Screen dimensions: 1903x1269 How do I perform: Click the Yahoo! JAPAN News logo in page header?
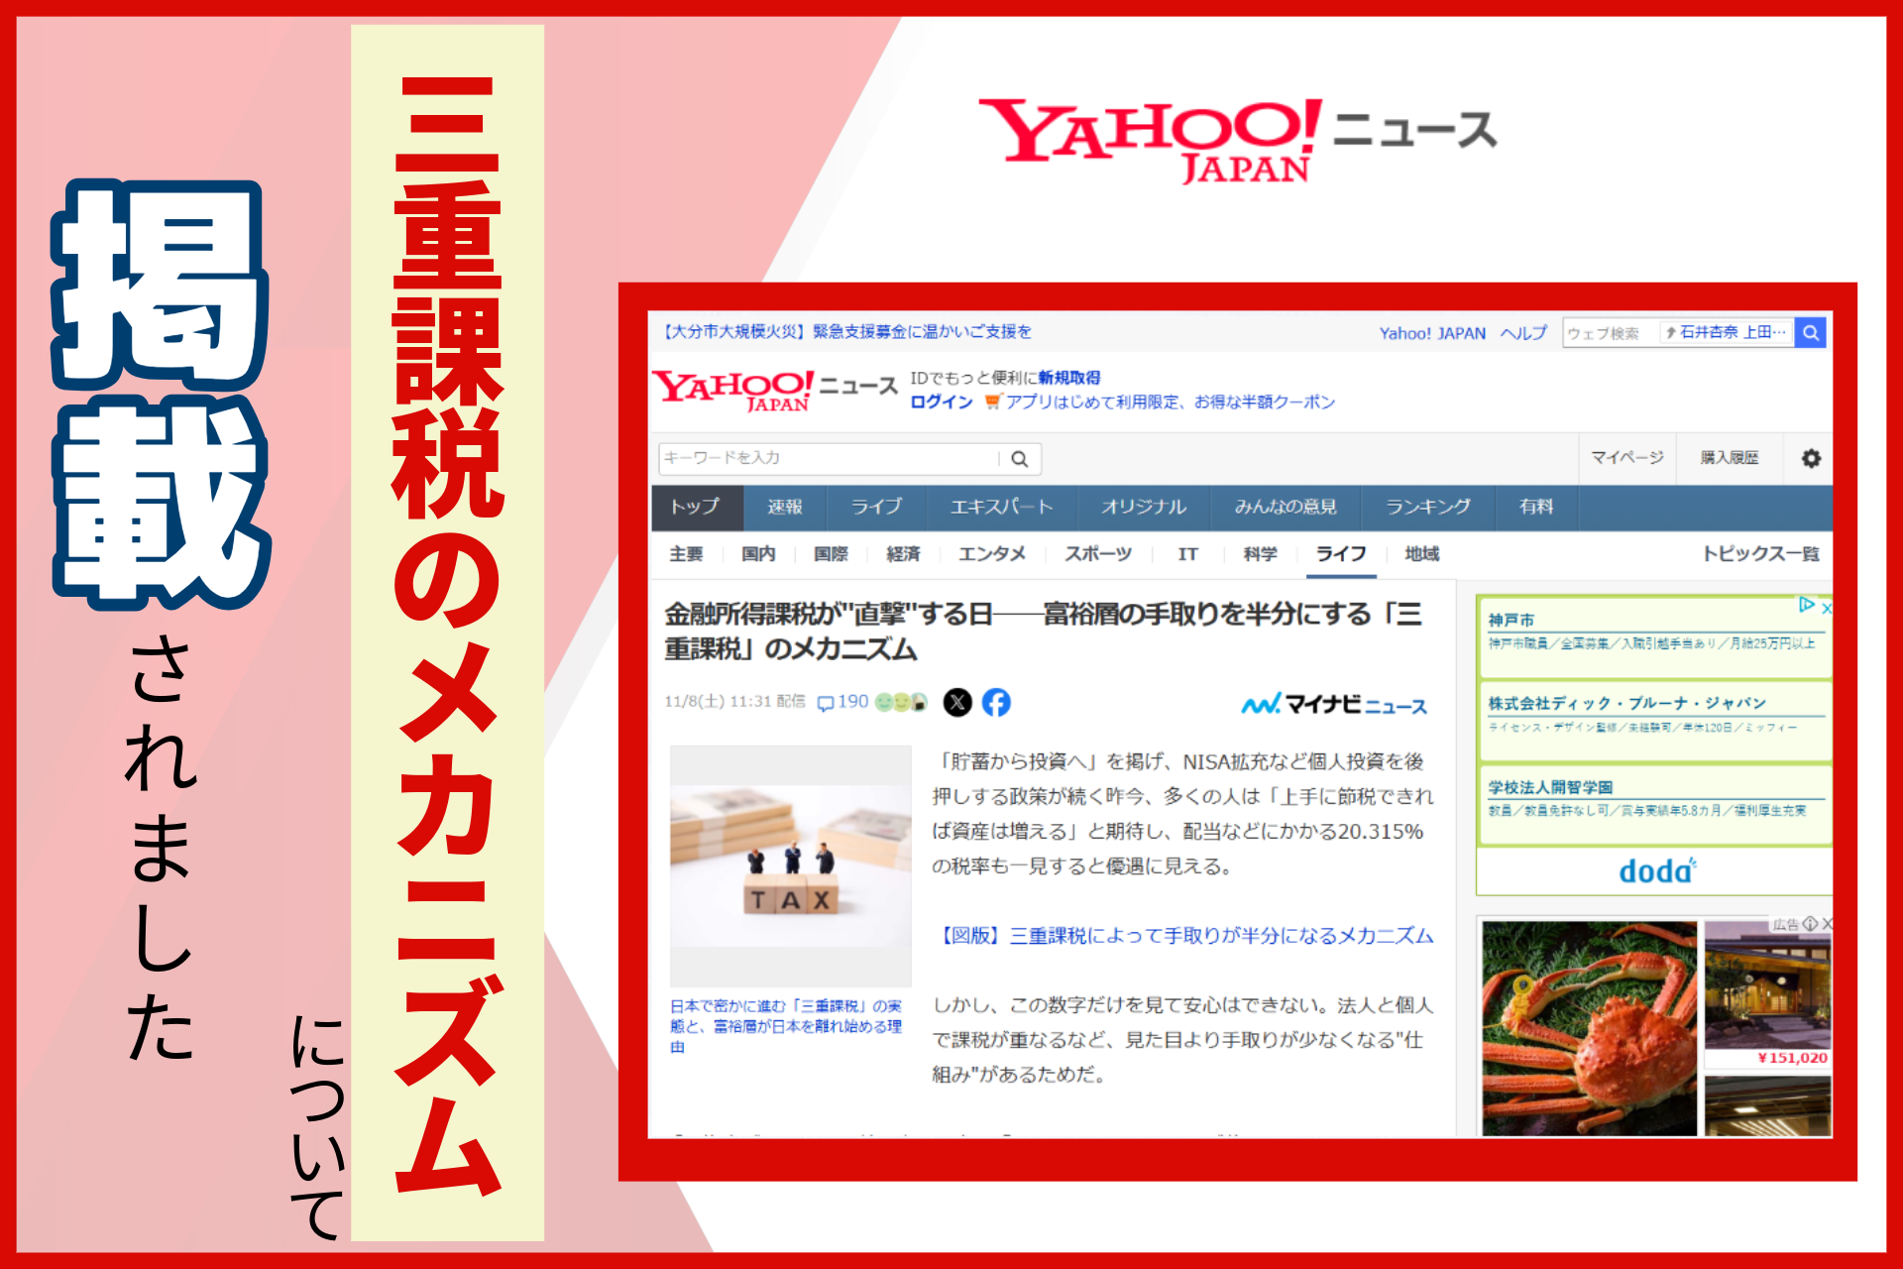tap(773, 390)
